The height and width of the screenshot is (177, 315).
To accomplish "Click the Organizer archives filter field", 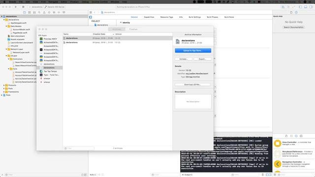I will (79, 148).
